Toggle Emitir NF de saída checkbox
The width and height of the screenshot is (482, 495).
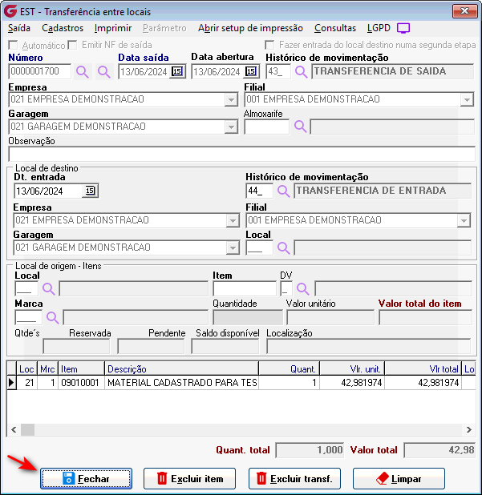tap(72, 45)
